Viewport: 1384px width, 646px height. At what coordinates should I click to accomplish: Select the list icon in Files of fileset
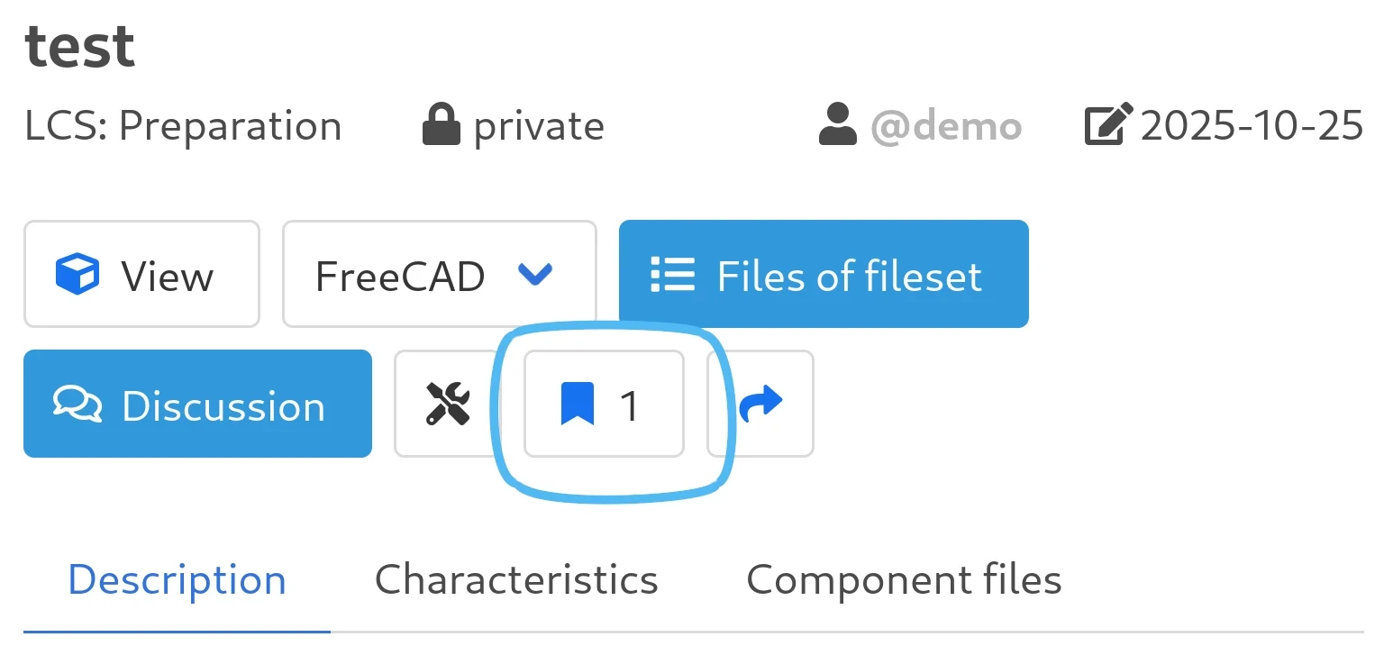click(x=671, y=275)
